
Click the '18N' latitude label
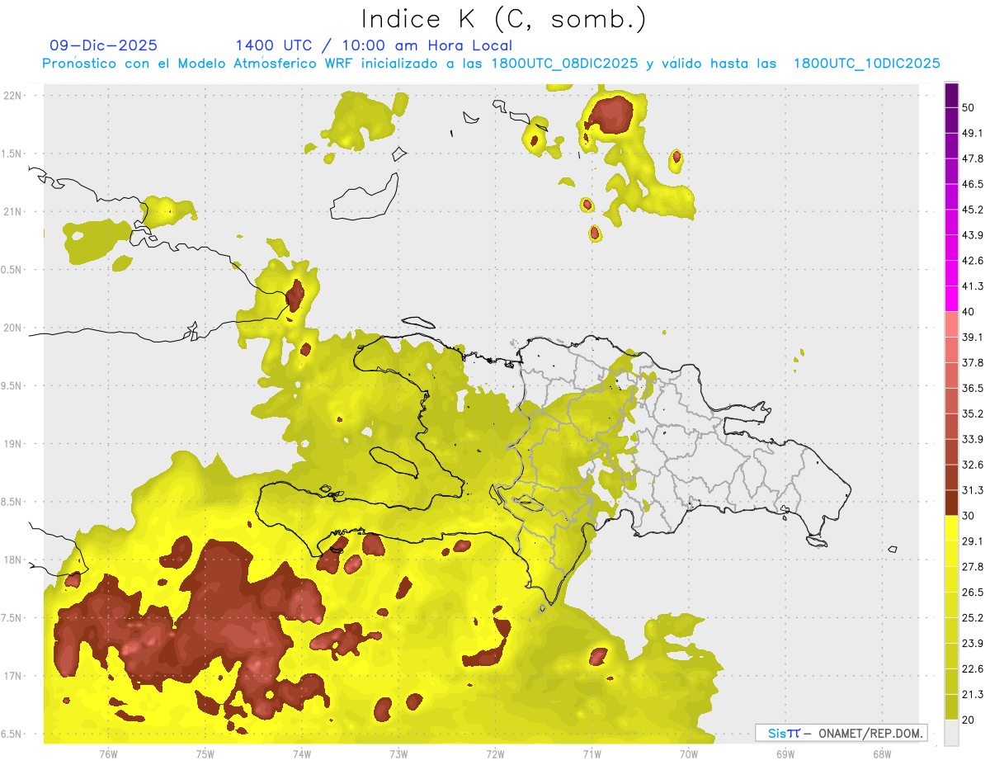pos(14,560)
